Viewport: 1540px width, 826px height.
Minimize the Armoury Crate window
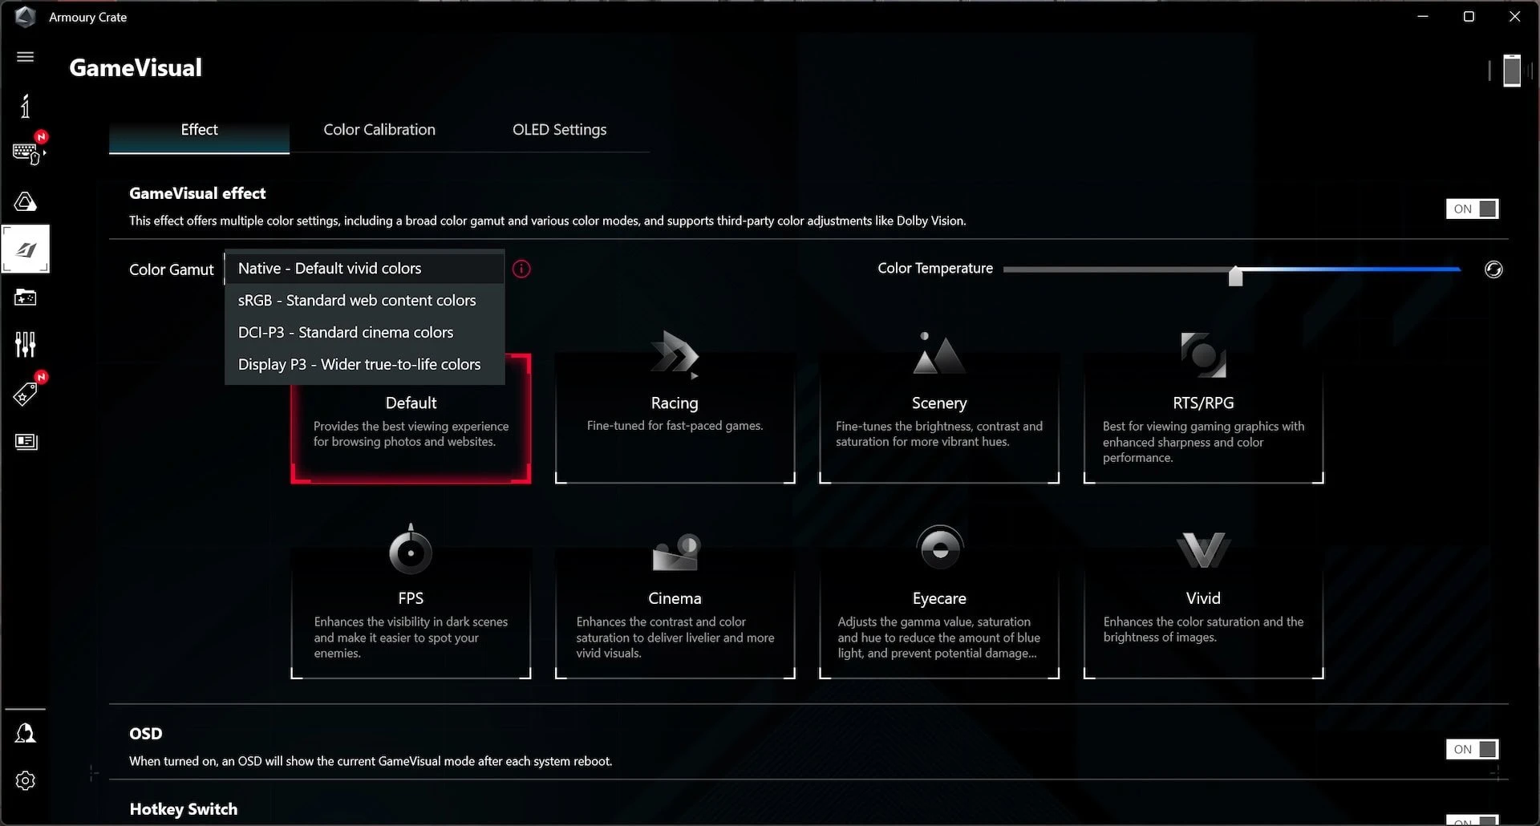coord(1423,17)
